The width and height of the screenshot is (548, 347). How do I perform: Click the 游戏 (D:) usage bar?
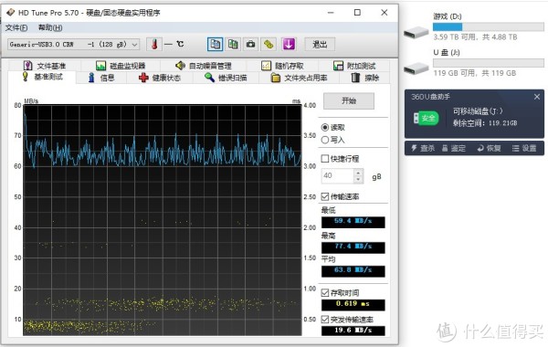coord(489,26)
